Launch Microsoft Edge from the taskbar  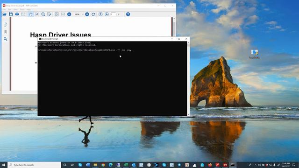111,165
